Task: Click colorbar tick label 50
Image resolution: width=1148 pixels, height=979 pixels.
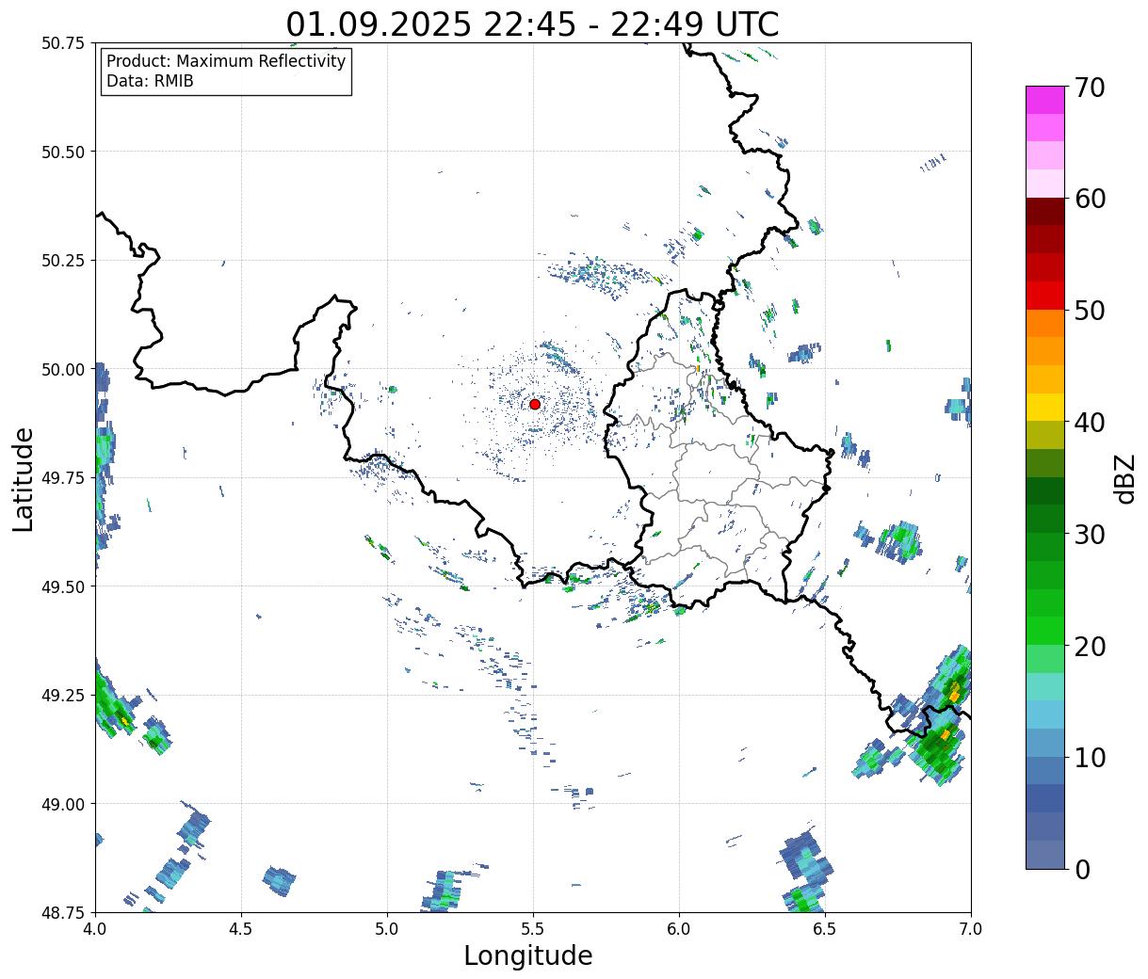Action: 1090,311
